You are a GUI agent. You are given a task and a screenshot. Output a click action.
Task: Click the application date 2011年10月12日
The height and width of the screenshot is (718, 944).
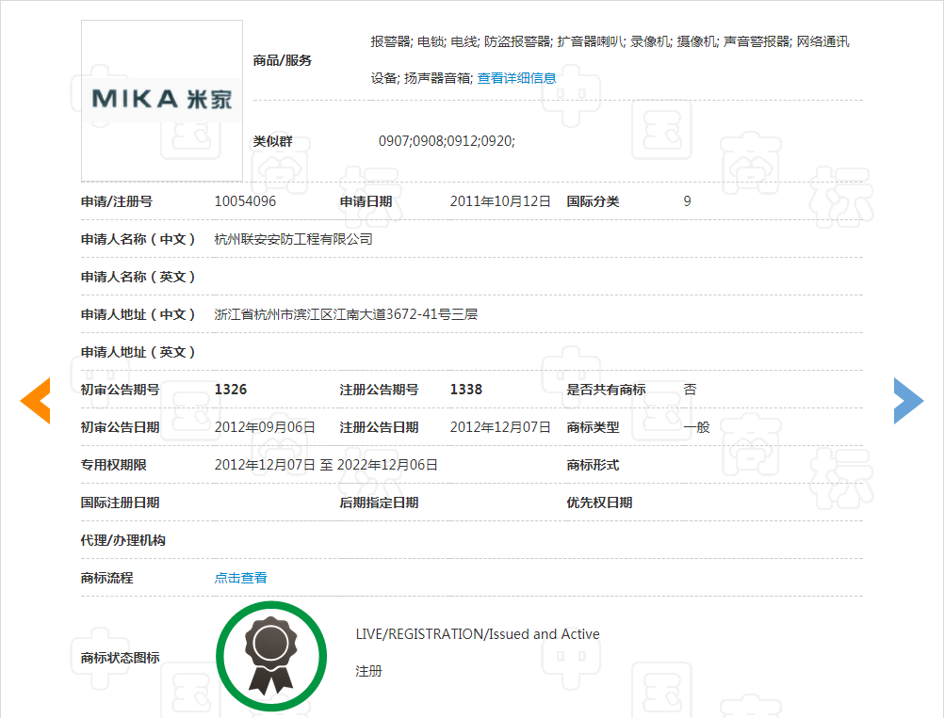(500, 201)
